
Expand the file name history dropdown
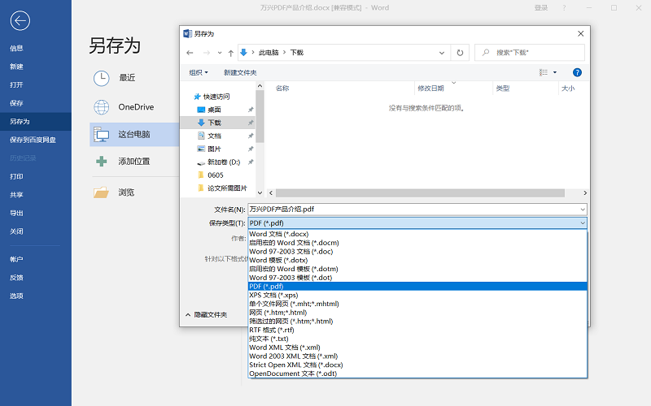(x=583, y=209)
